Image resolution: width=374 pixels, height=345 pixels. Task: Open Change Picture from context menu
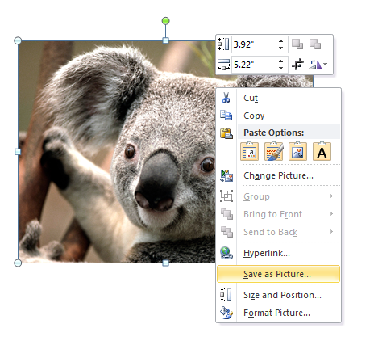pyautogui.click(x=278, y=175)
